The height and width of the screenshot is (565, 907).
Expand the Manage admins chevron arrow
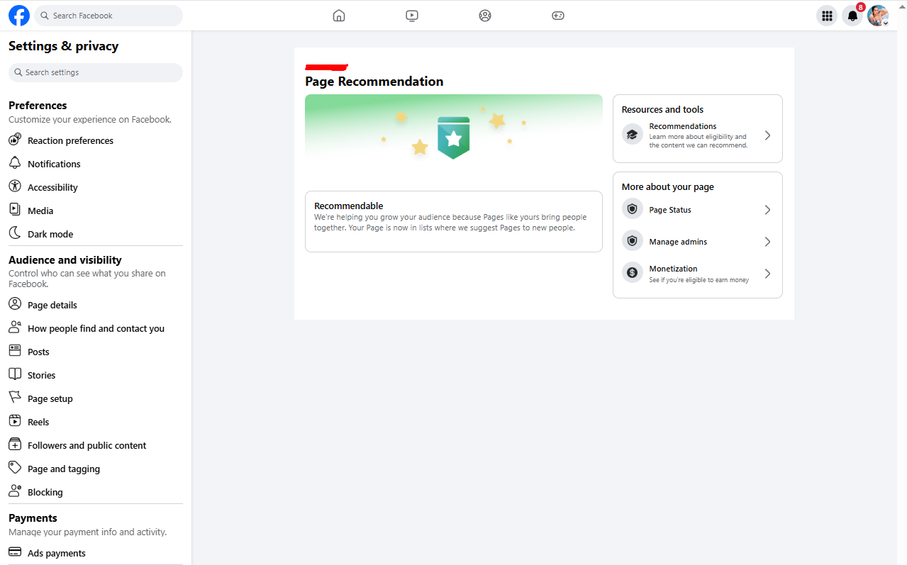point(767,242)
